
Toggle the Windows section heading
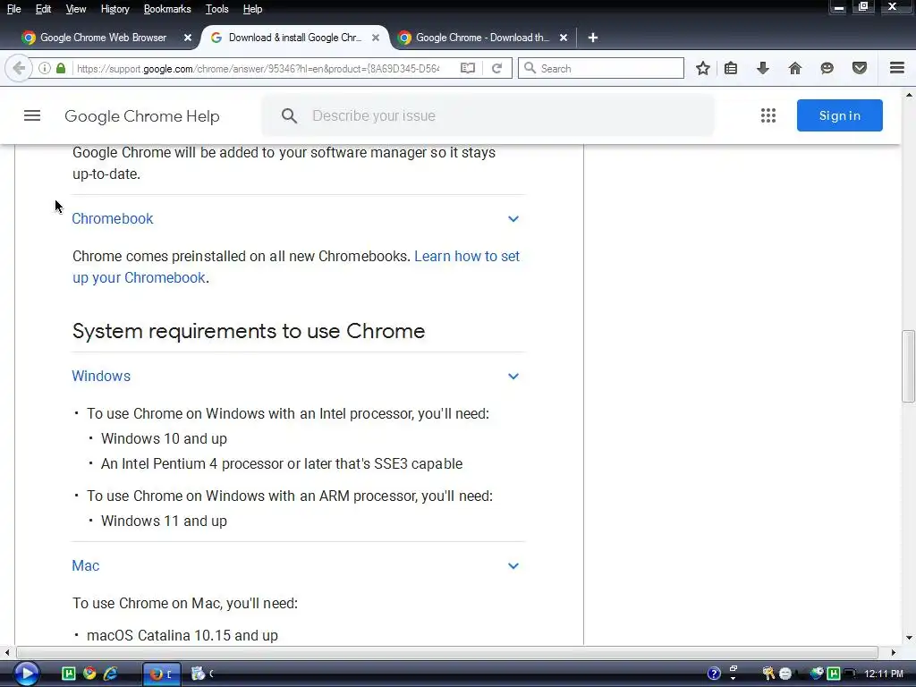[x=101, y=376]
